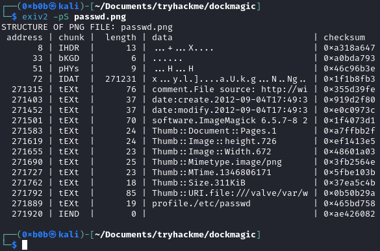This screenshot has width=380, height=251.
Task: Click the kali skull icon in first prompt
Action: point(53,6)
